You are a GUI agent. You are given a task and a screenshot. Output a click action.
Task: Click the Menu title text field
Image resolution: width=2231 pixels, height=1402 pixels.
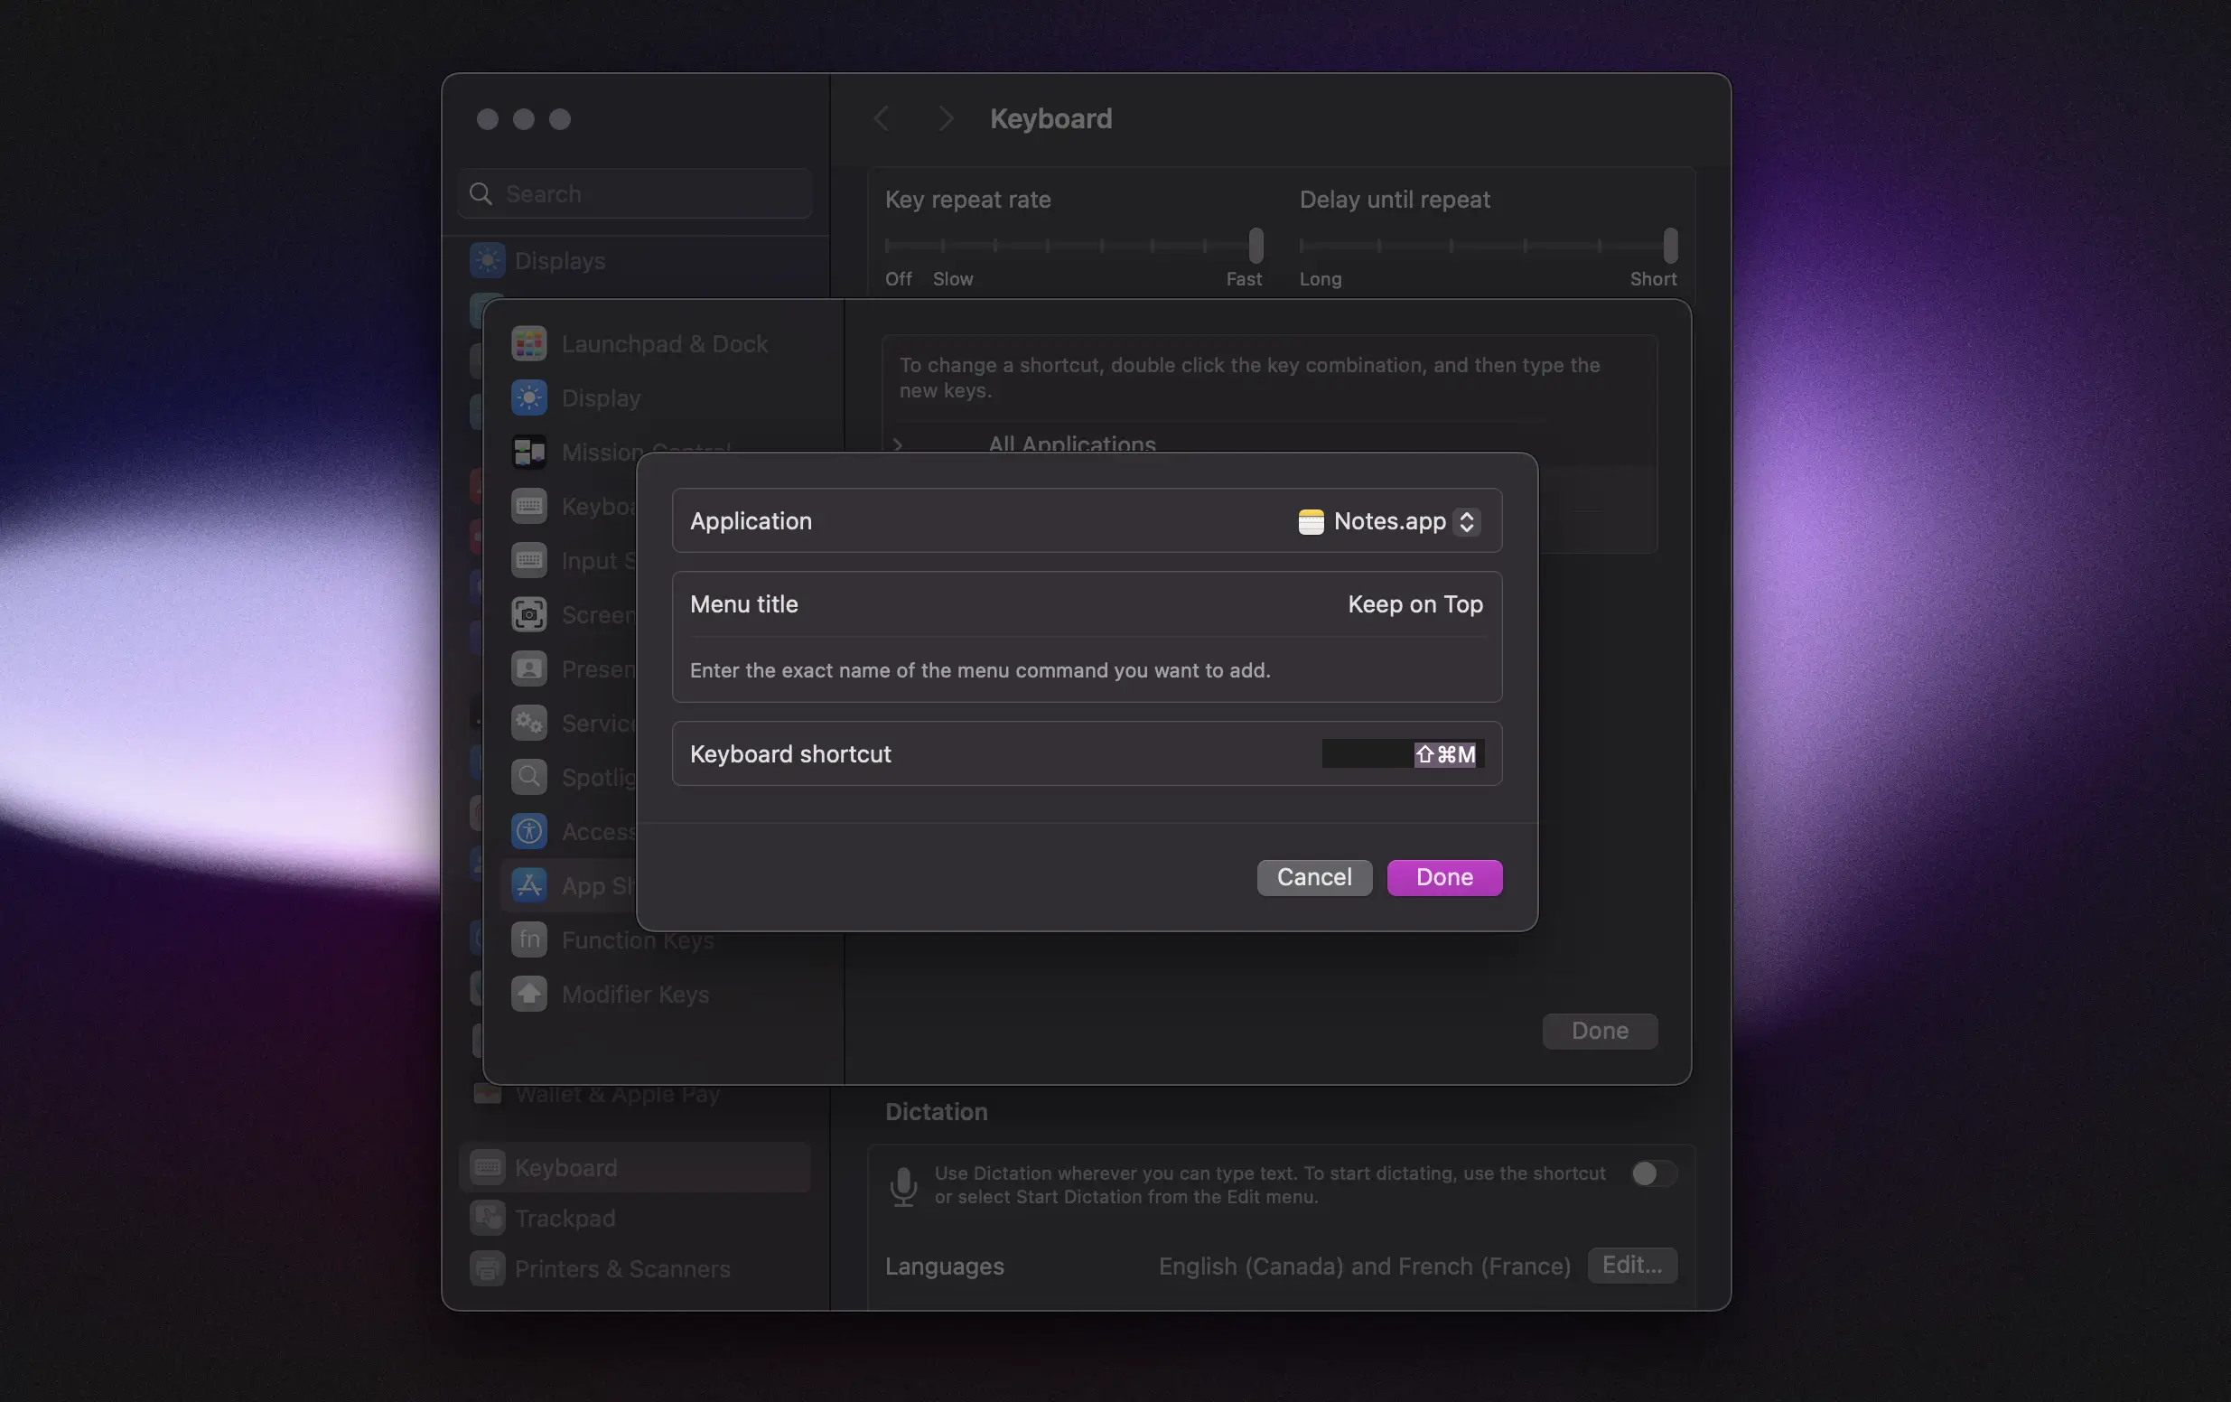[1414, 604]
